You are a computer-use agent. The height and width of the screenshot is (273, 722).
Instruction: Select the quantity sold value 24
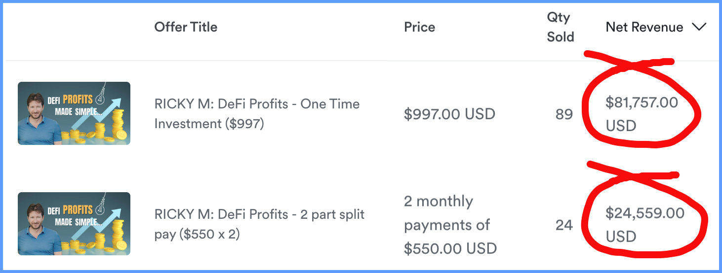[x=564, y=225]
